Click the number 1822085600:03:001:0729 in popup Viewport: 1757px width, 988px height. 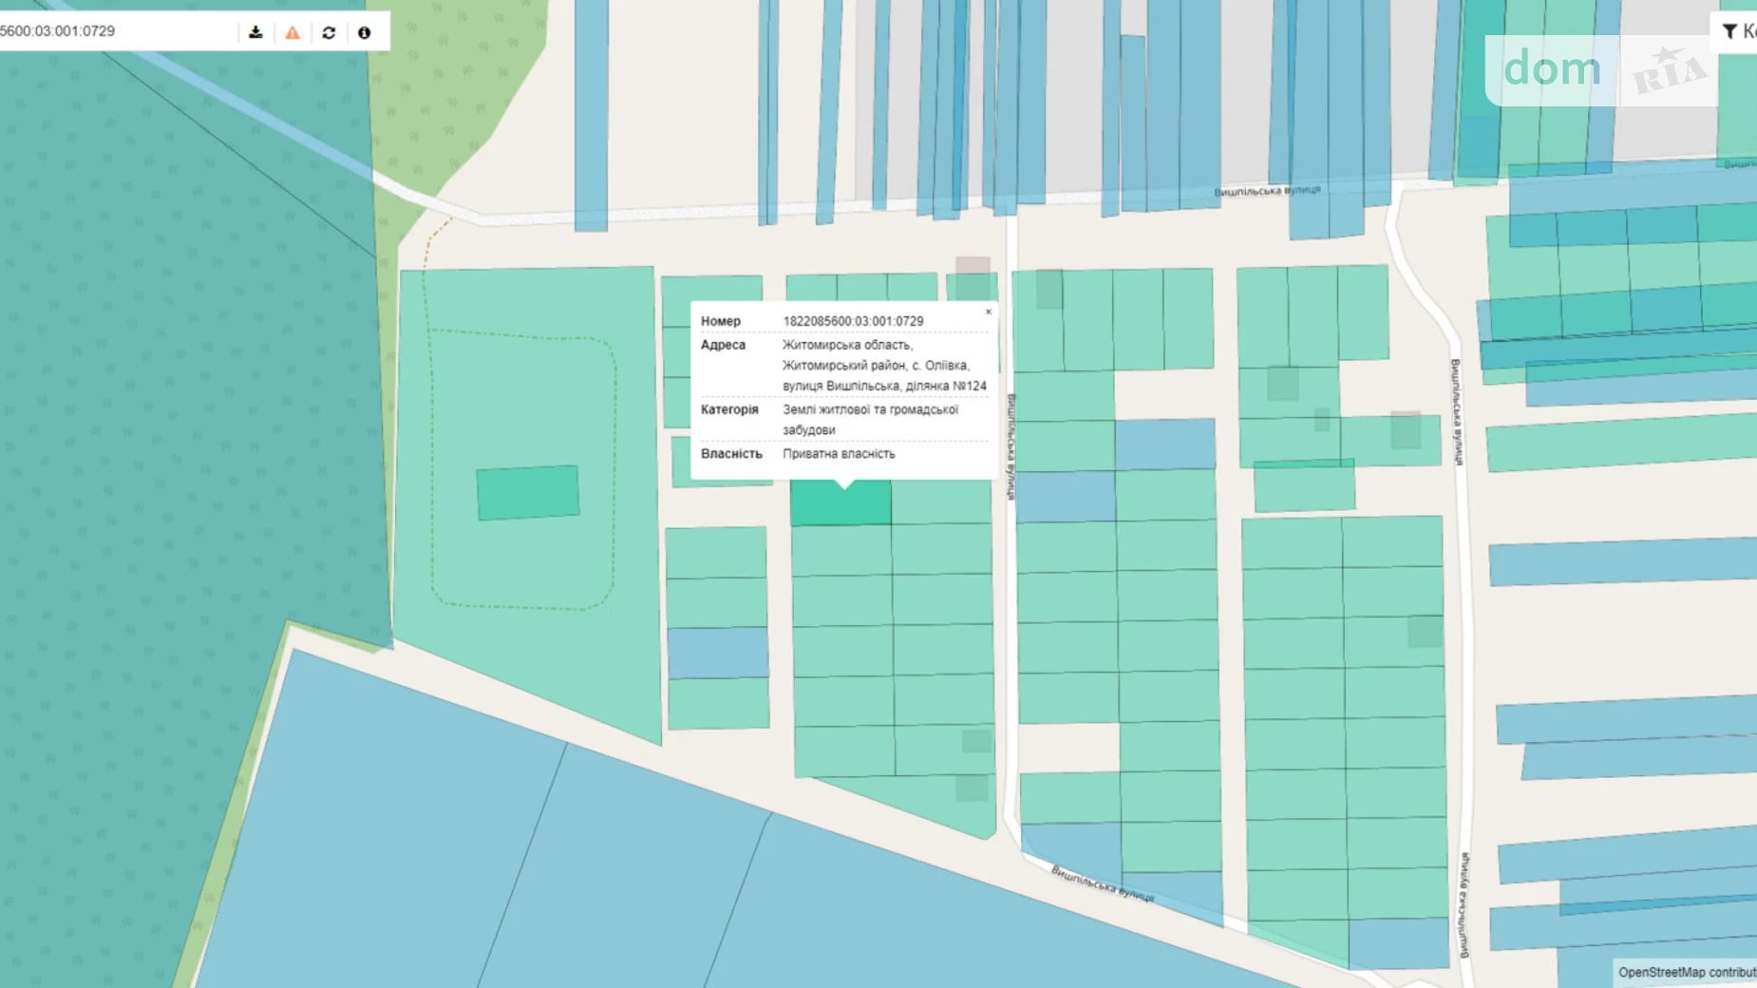(x=852, y=321)
